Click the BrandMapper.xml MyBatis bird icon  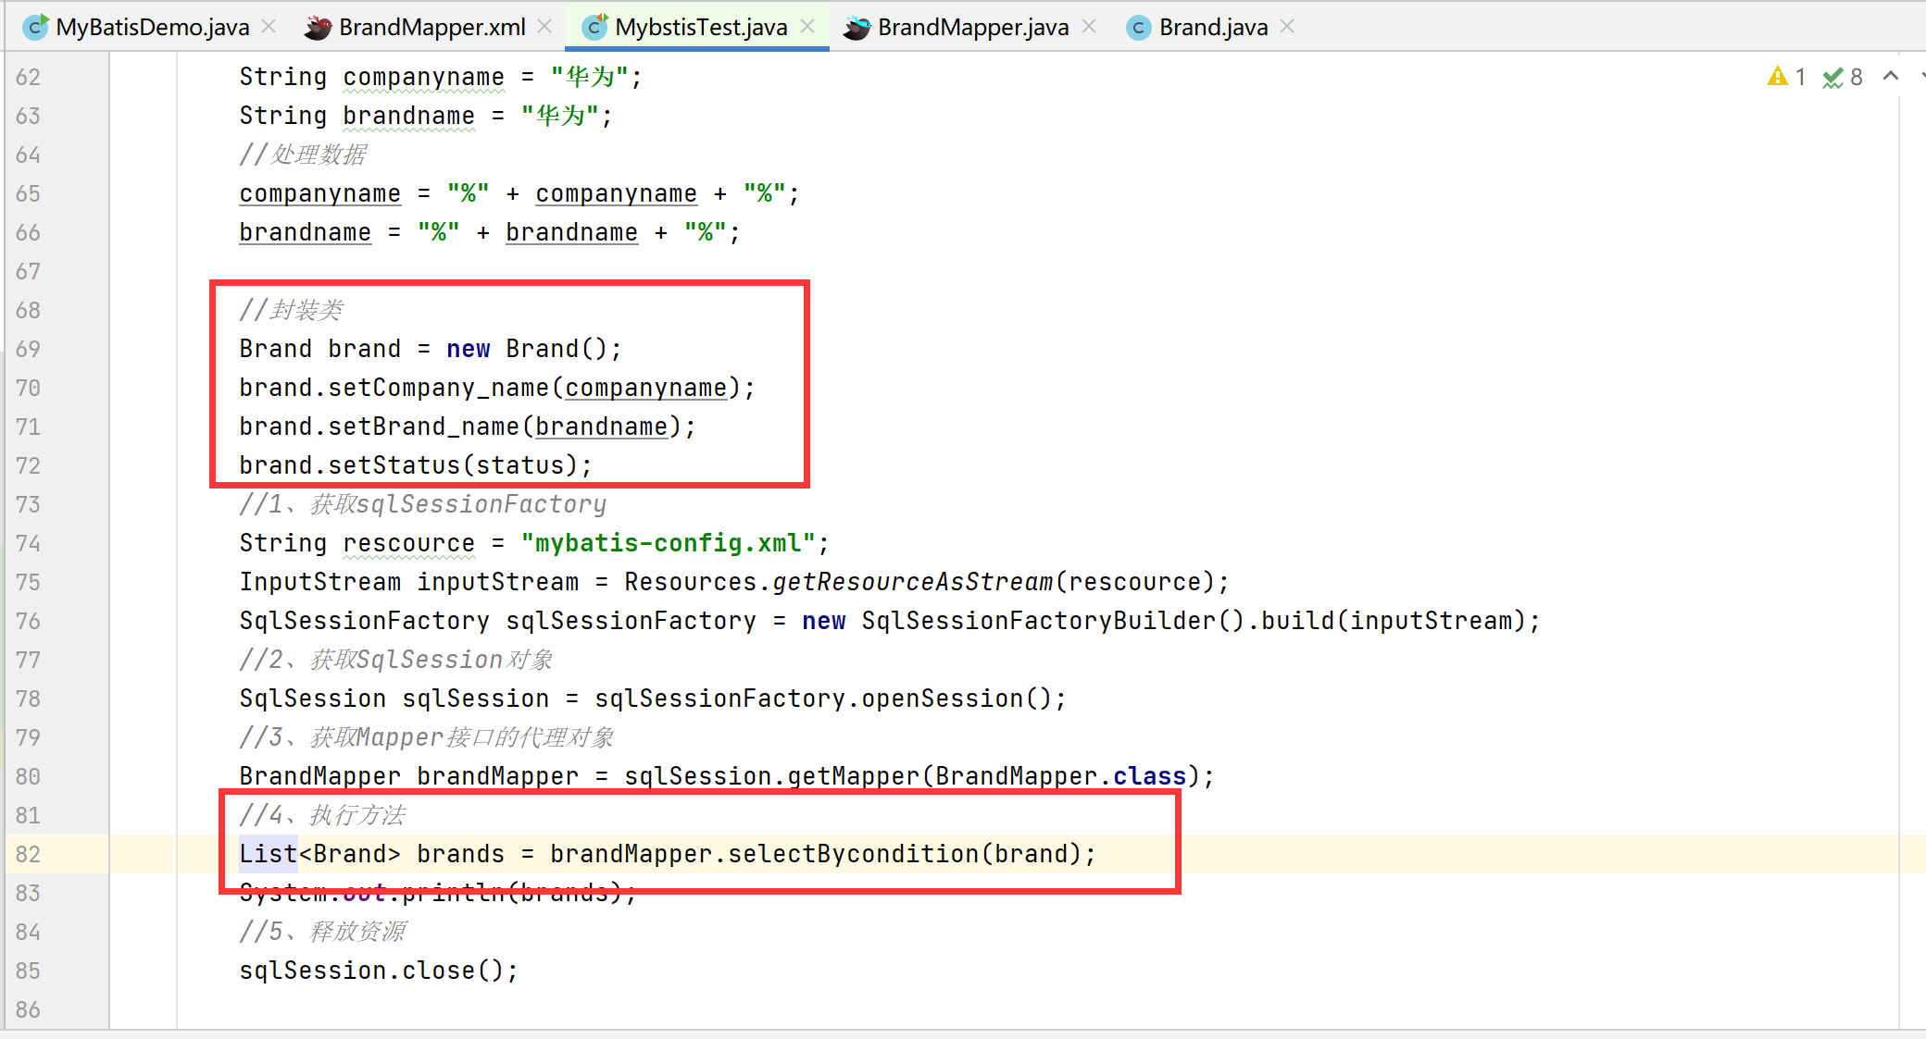tap(318, 28)
